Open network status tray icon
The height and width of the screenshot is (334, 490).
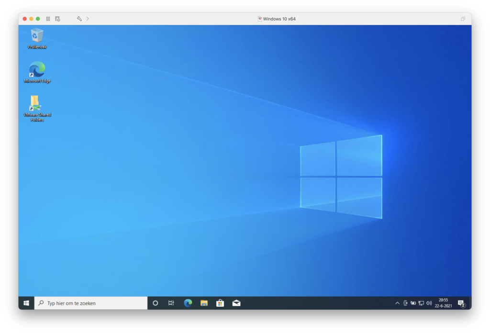point(421,303)
